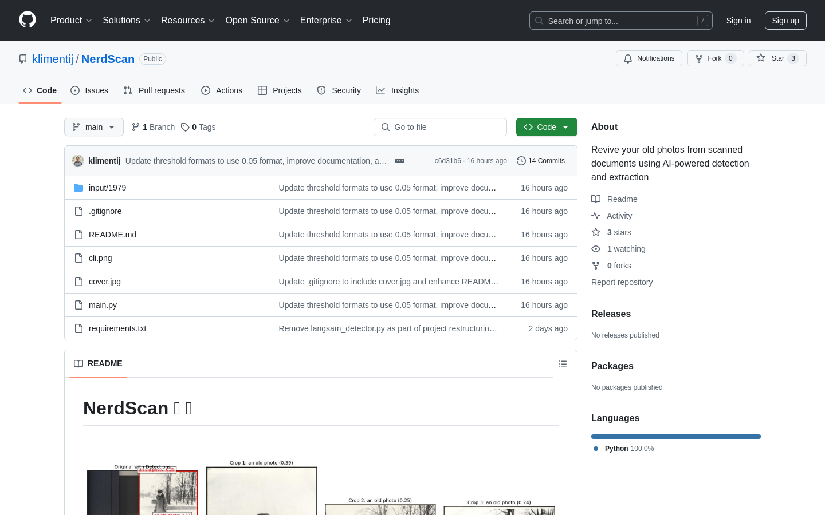Viewport: 825px width, 515px height.
Task: Click the main.py file icon
Action: click(x=78, y=305)
